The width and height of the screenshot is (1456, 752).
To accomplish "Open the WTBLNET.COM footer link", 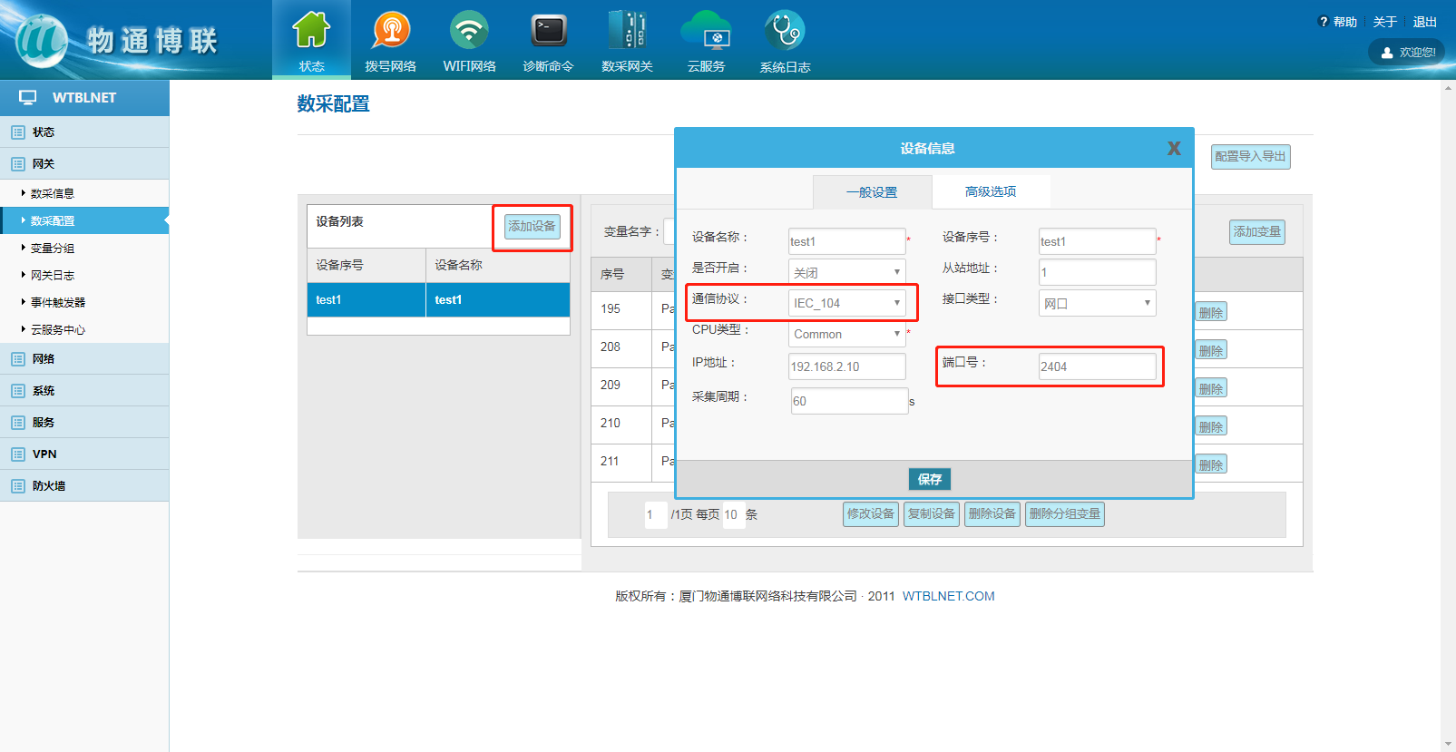I will click(x=948, y=596).
